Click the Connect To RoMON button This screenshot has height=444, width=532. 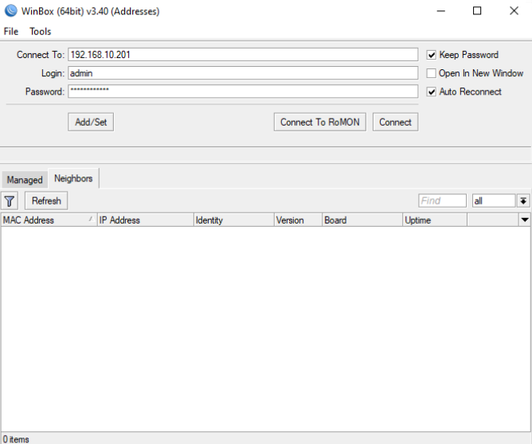[320, 122]
